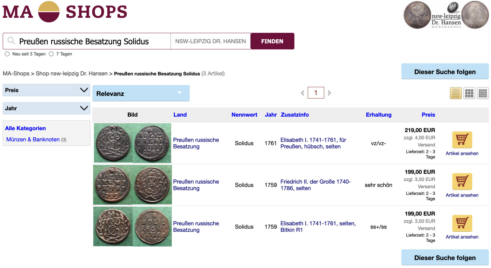
Task: Open thumbnail of the 1761 Solidus coin
Action: [132, 143]
